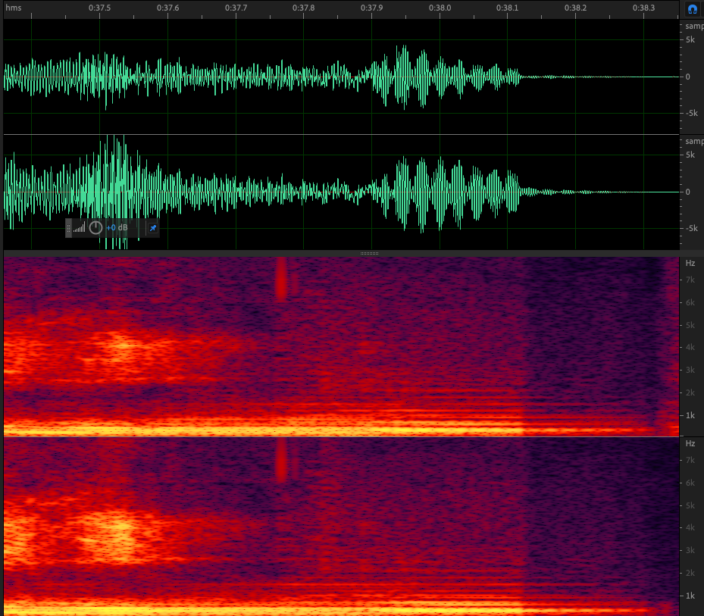Click the upper spectrogram Hz scale label
The height and width of the screenshot is (616, 704).
coord(690,263)
